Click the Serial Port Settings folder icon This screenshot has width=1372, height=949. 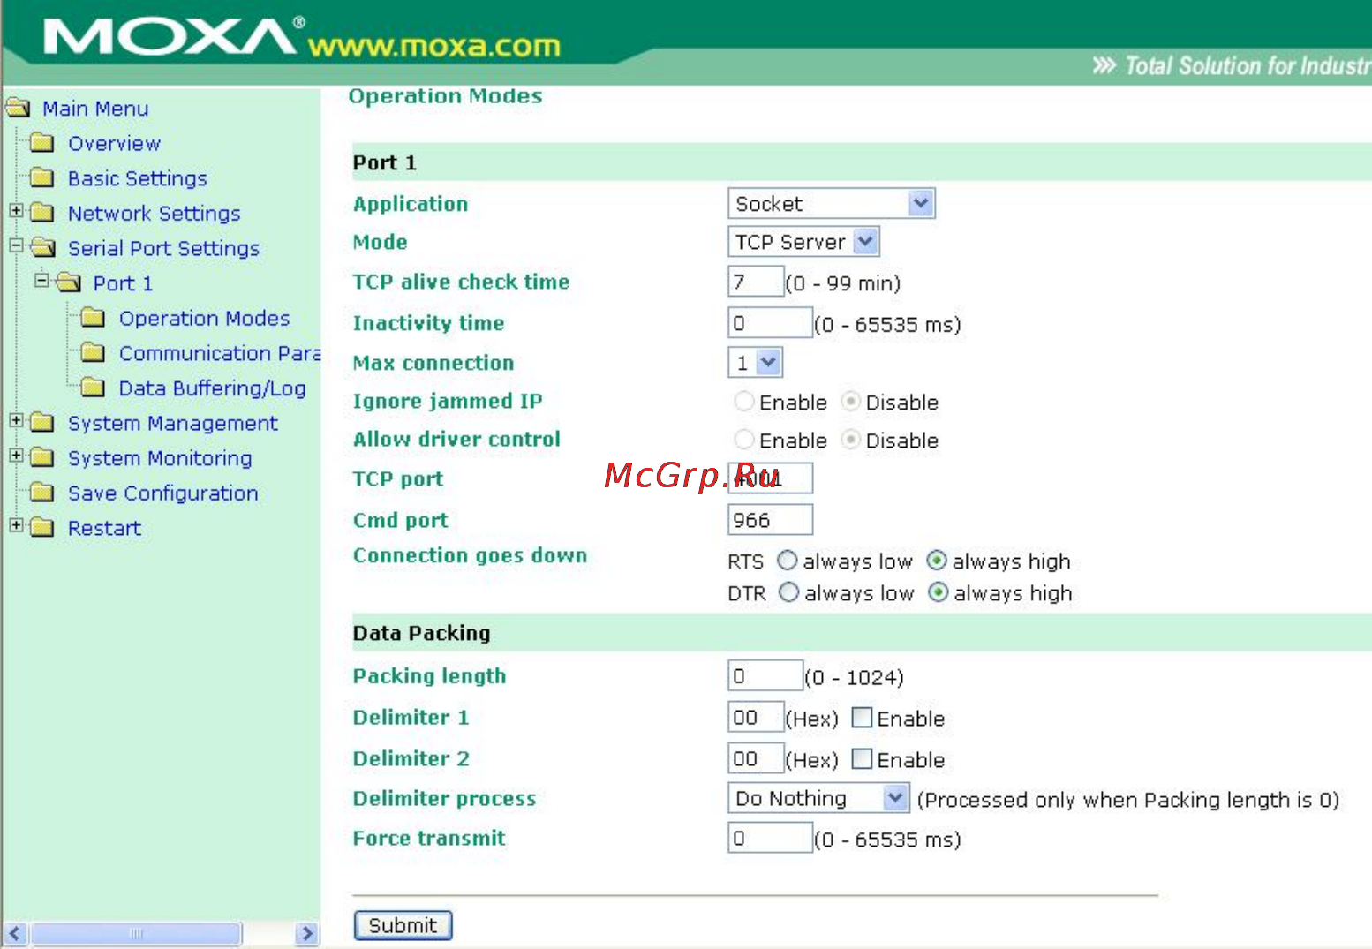(x=42, y=248)
